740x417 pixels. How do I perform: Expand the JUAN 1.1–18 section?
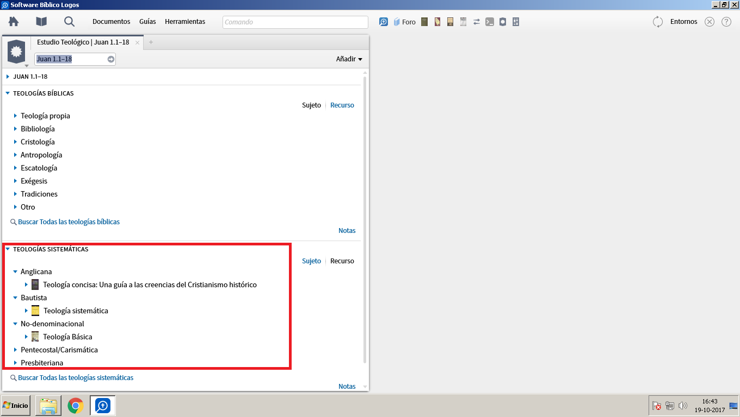click(x=8, y=77)
